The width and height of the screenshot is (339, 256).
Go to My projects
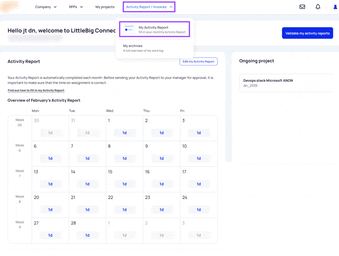point(105,7)
